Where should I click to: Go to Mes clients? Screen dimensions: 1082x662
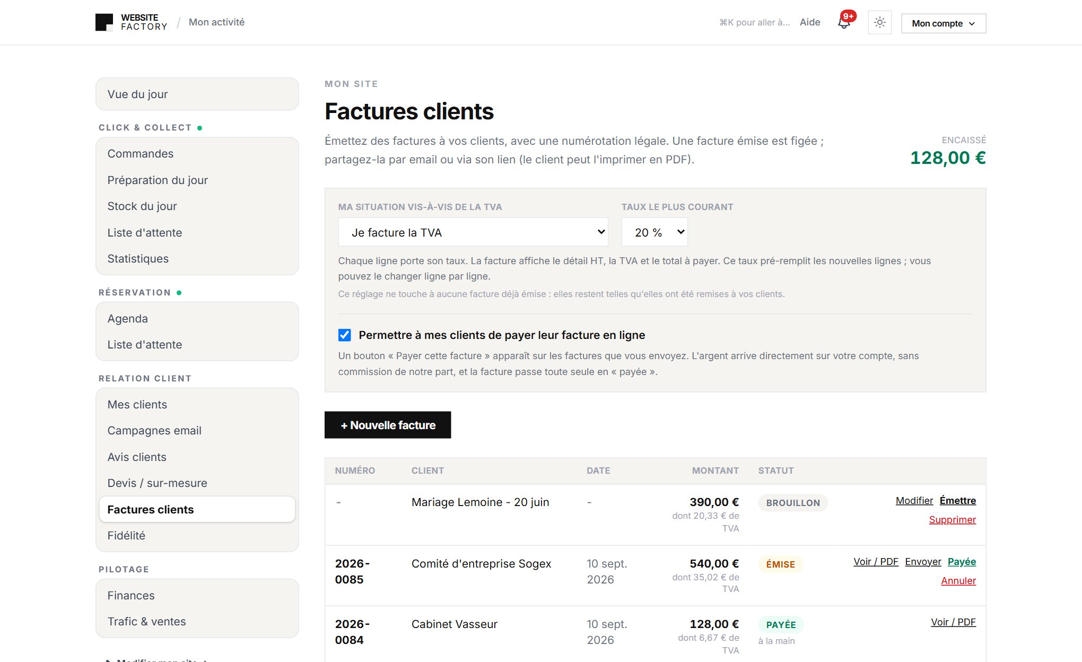(197, 405)
